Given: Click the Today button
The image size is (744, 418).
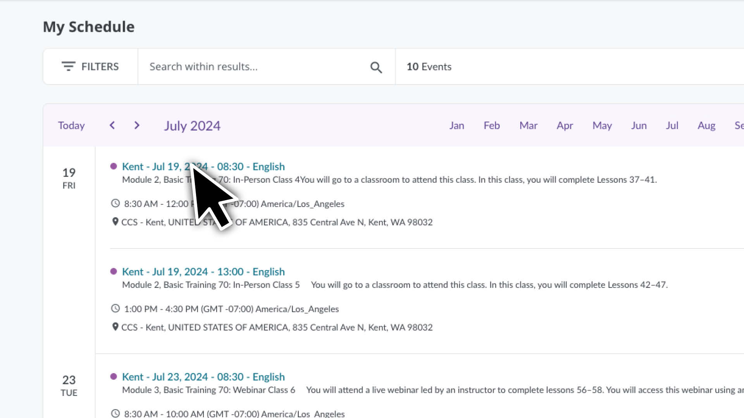Looking at the screenshot, I should point(71,125).
